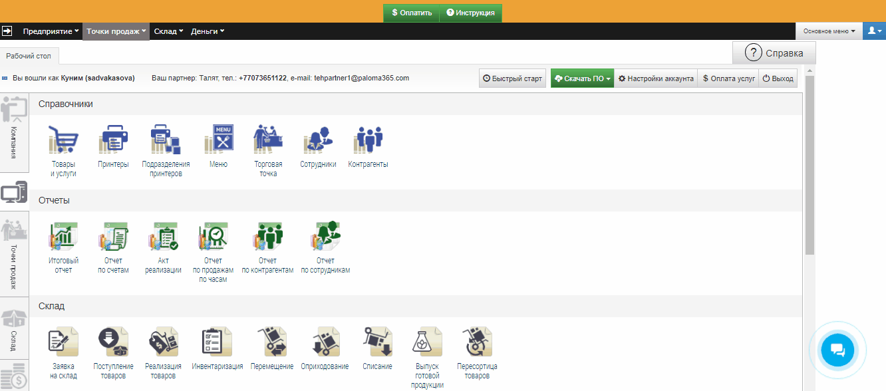886x391 pixels.
Task: Select the Компания side tab
Action: (14, 133)
